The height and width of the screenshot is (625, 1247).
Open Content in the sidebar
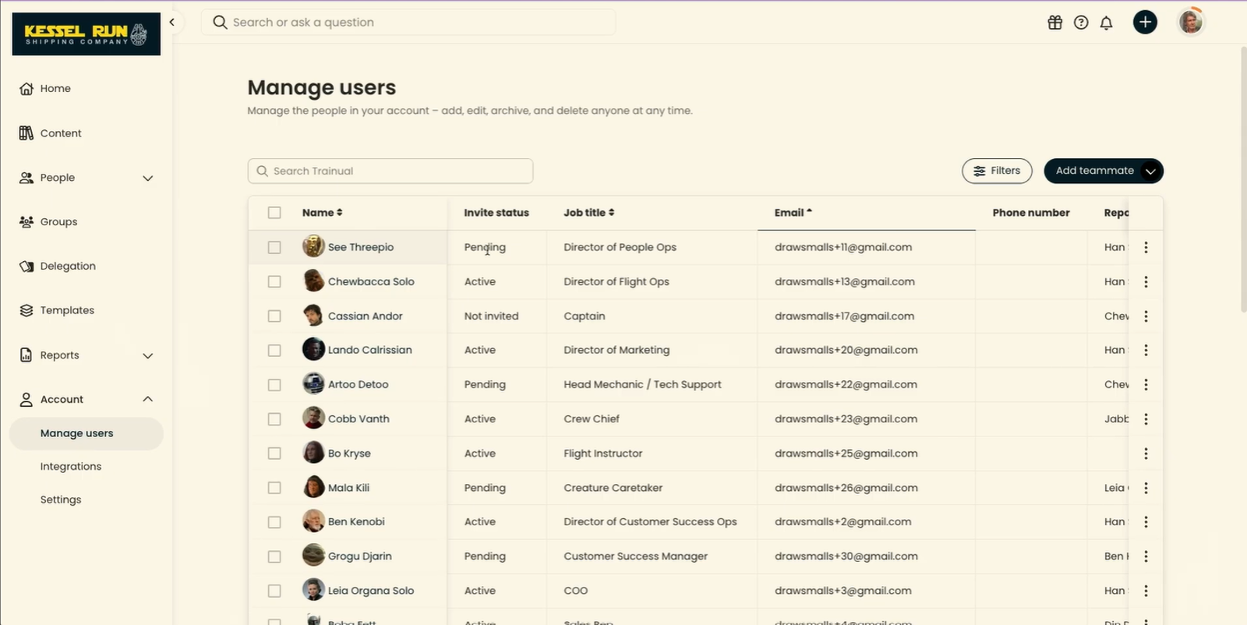(51, 133)
